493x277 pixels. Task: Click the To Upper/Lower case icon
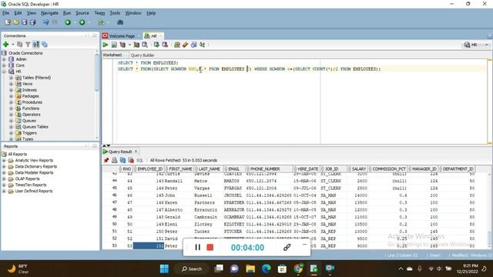(x=202, y=45)
